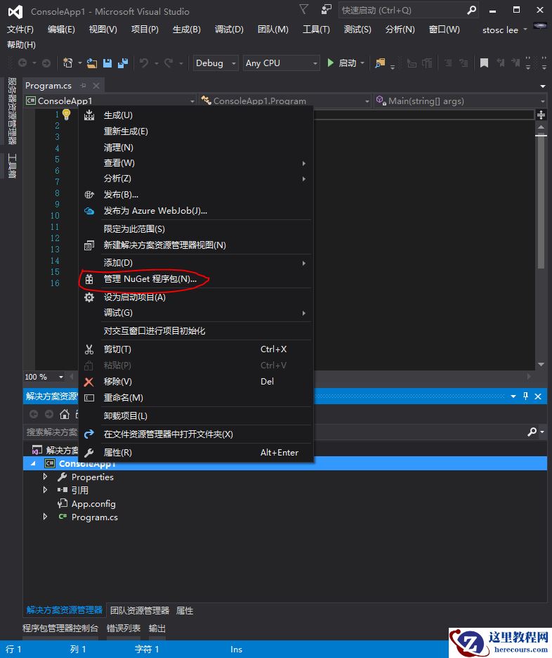
Task: Click the Home icon in Solution Explorer
Action: [x=65, y=414]
